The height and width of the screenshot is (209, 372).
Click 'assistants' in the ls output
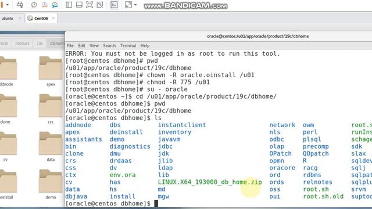point(84,139)
